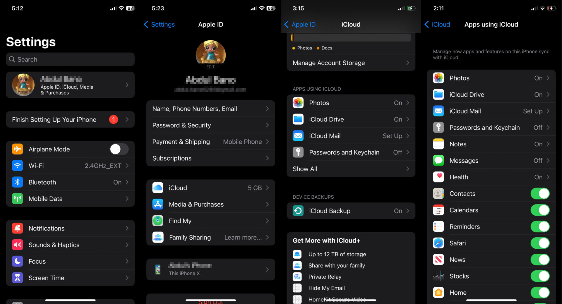This screenshot has height=304, width=562.
Task: Tap the Home app icon
Action: point(438,293)
